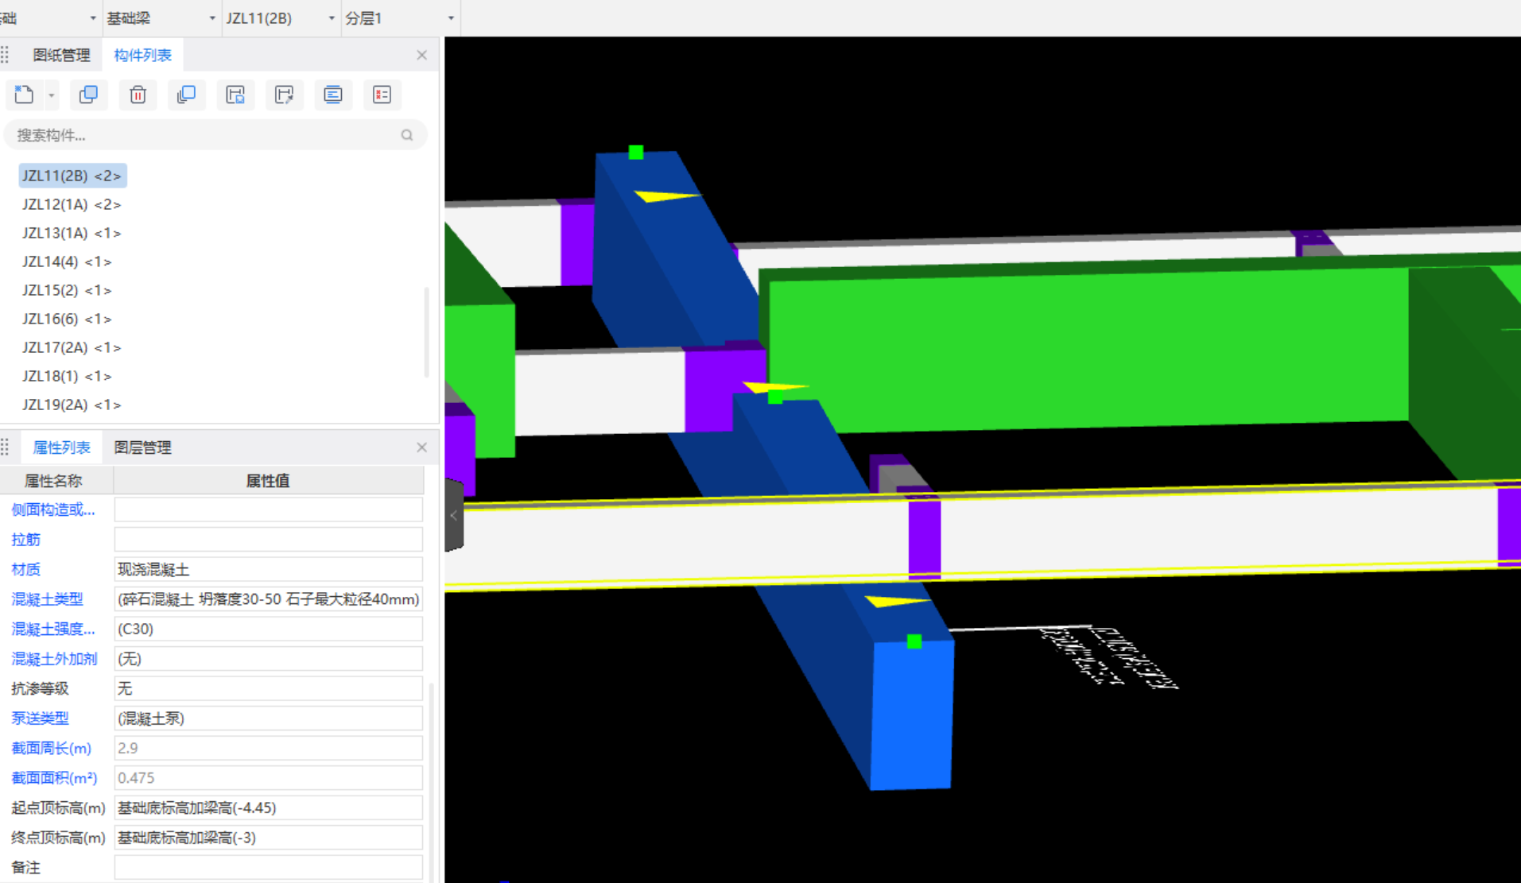
Task: Click the 截面周长(m) property link
Action: [51, 748]
